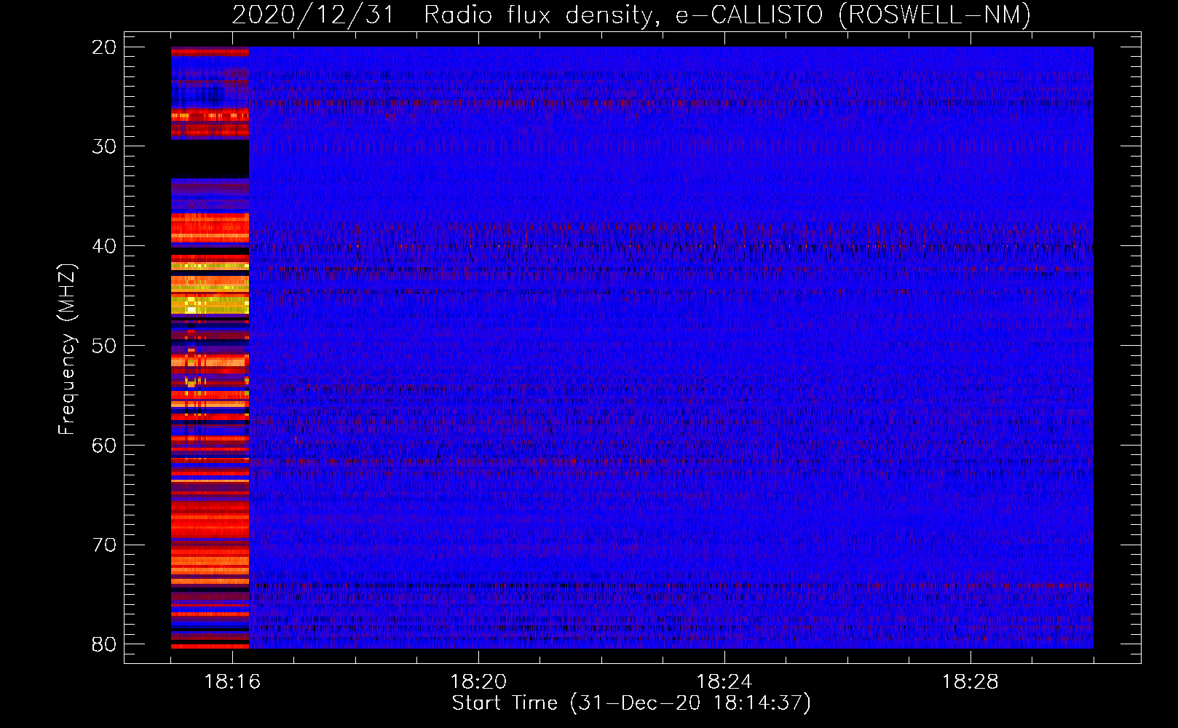This screenshot has width=1178, height=728.
Task: Click the black data gap near 31 MHz
Action: (210, 159)
